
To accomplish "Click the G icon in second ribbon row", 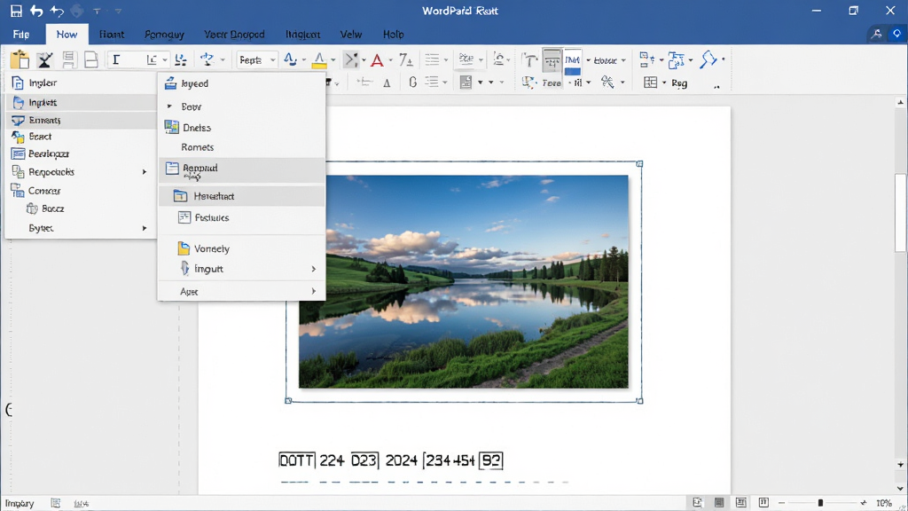I will pyautogui.click(x=412, y=83).
